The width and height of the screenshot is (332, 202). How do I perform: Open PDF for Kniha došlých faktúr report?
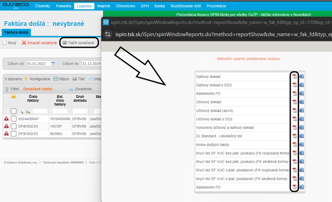(294, 144)
